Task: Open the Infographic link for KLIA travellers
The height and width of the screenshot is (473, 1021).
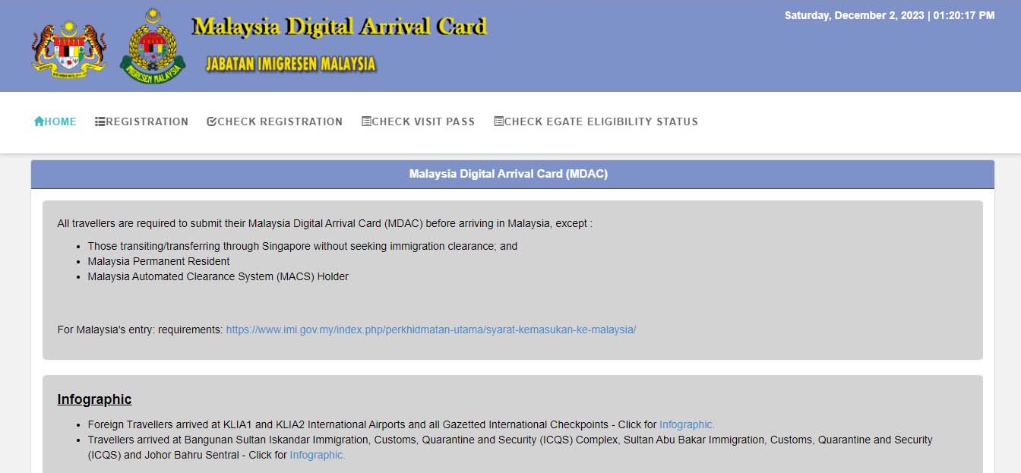Action: coord(687,424)
